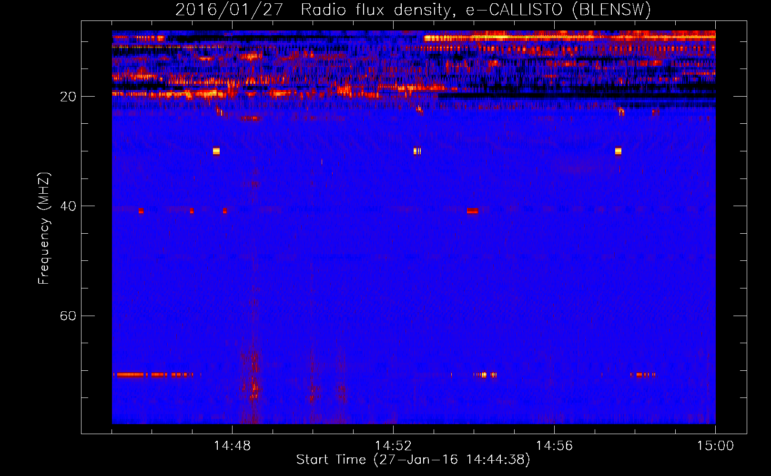Click the 60 frequency tick label
This screenshot has width=771, height=476.
(68, 316)
